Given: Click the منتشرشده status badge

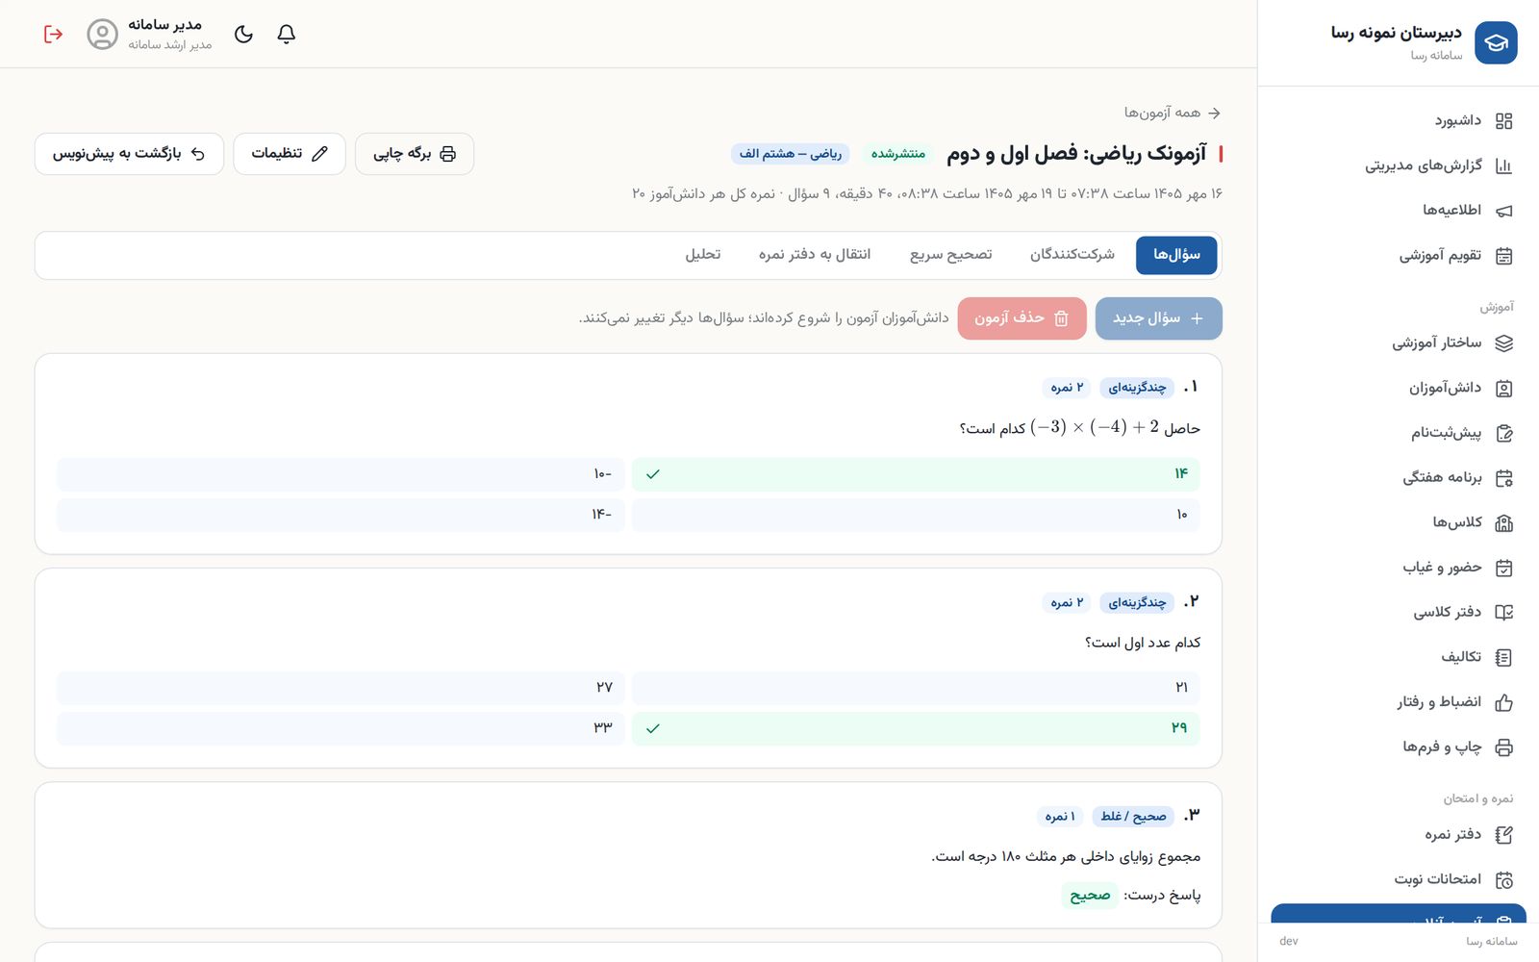Looking at the screenshot, I should (898, 154).
